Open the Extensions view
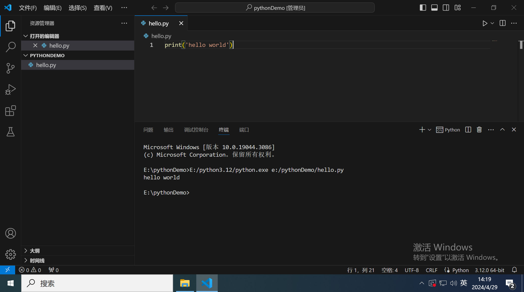This screenshot has height=292, width=524. [10, 111]
